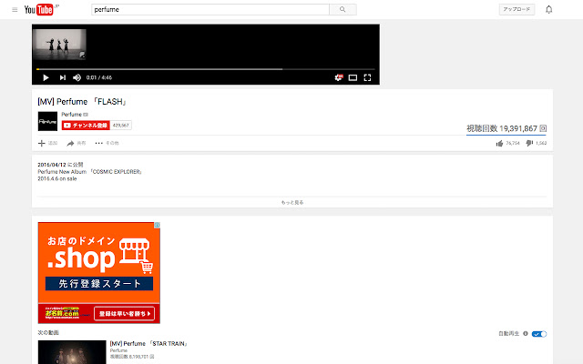
Task: Switch to theater mode
Action: [x=353, y=77]
